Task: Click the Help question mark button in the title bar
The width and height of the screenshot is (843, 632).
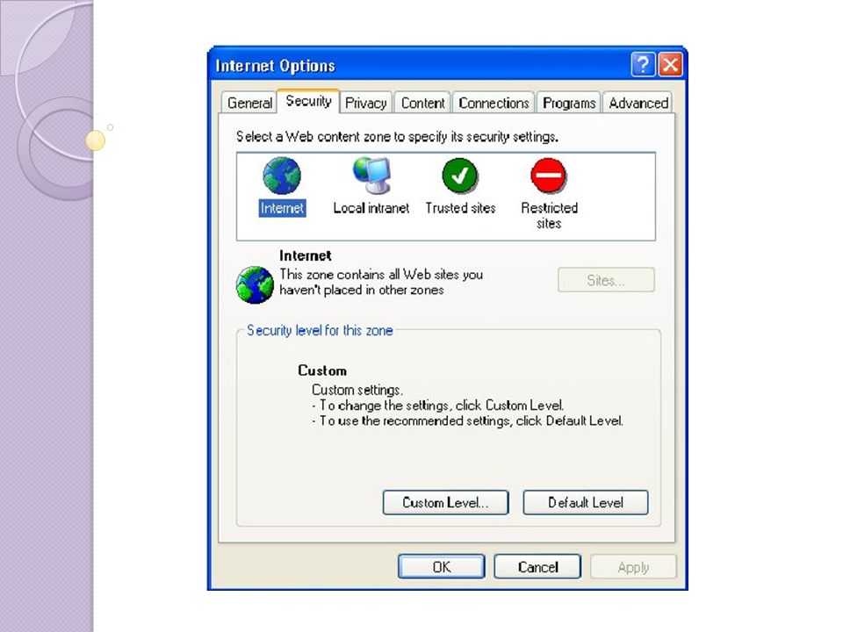Action: point(643,65)
